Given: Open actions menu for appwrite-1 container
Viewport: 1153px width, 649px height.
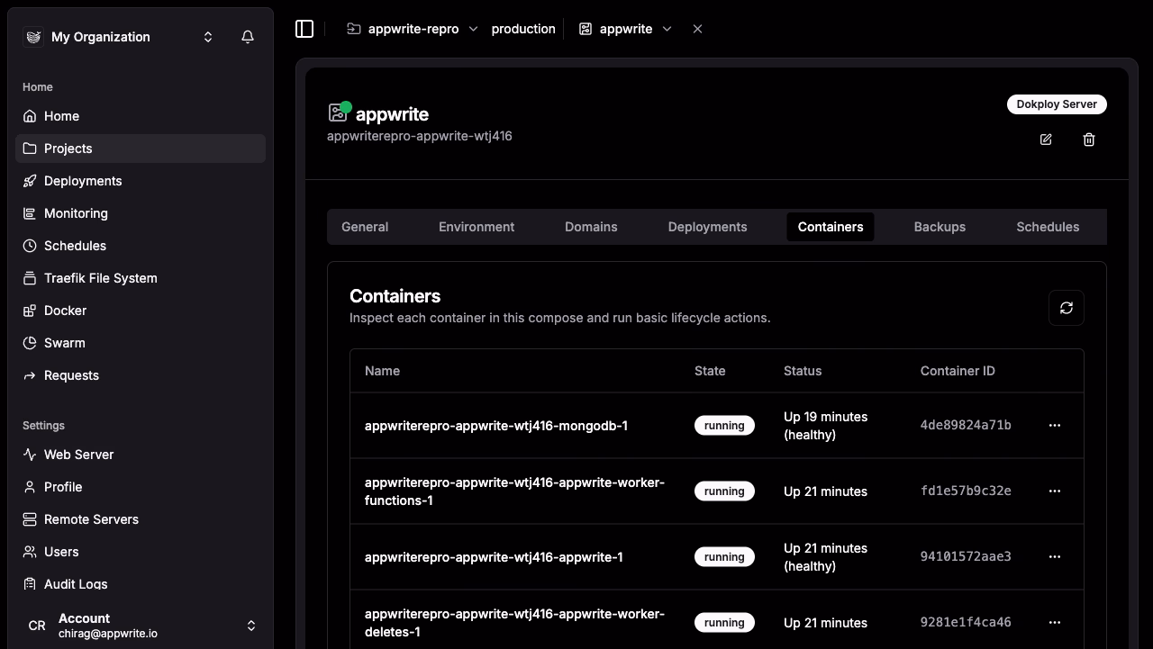Looking at the screenshot, I should [1055, 556].
